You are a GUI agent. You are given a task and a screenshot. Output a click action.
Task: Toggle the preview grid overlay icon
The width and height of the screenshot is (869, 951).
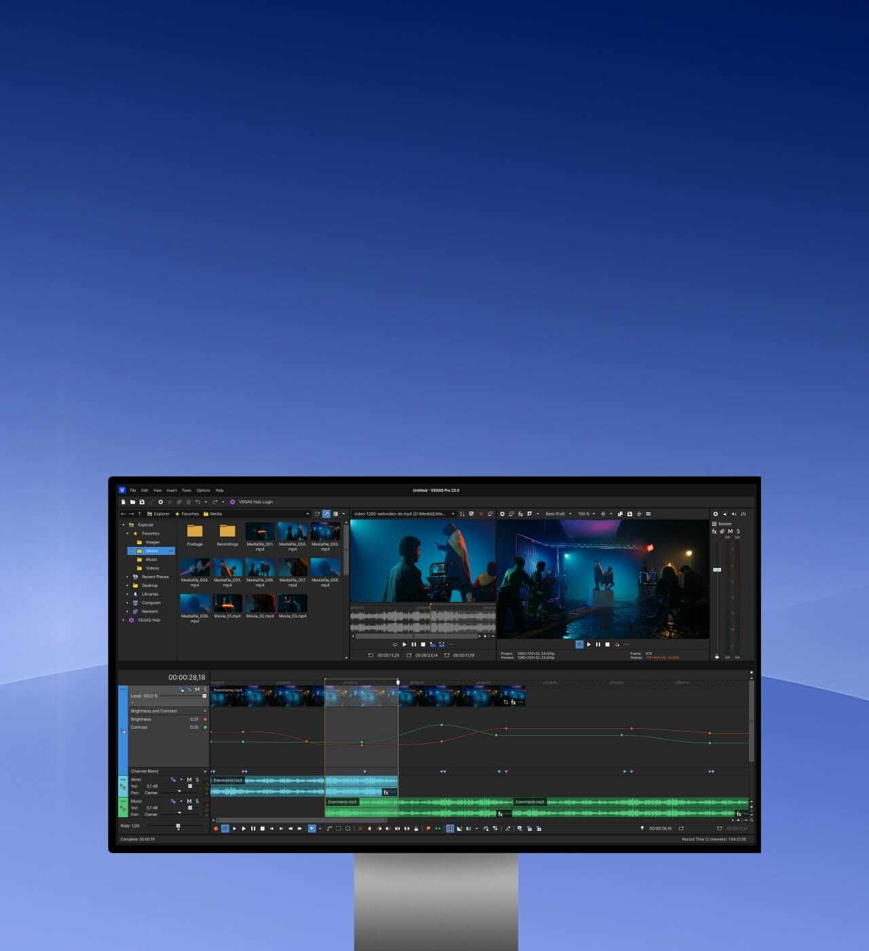(x=603, y=514)
